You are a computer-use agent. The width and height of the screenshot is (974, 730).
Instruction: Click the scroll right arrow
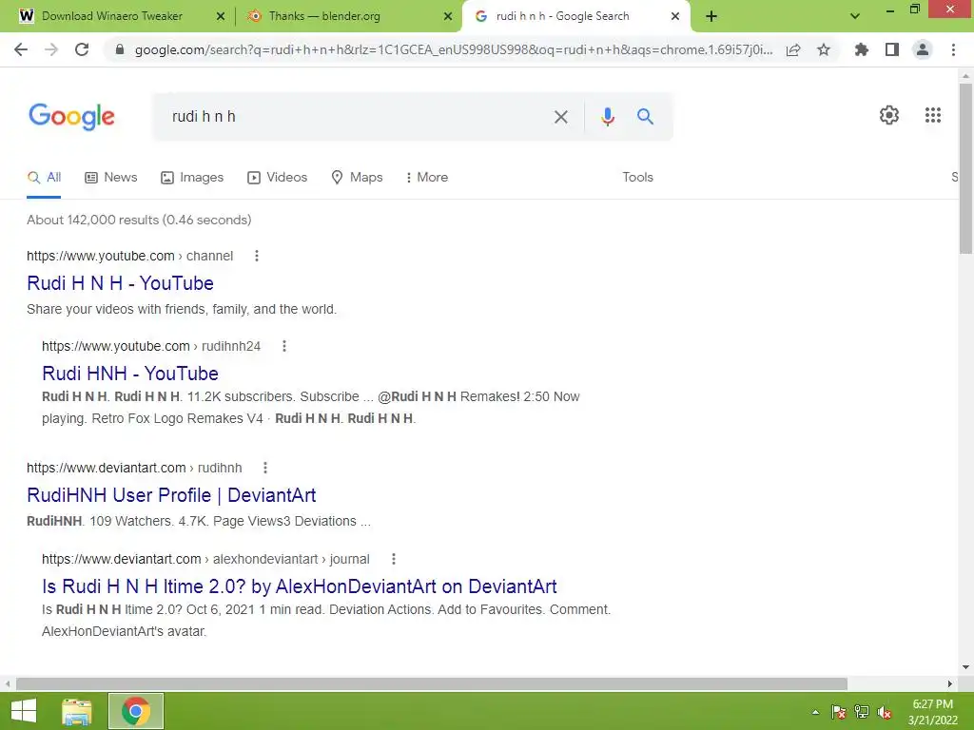[950, 683]
